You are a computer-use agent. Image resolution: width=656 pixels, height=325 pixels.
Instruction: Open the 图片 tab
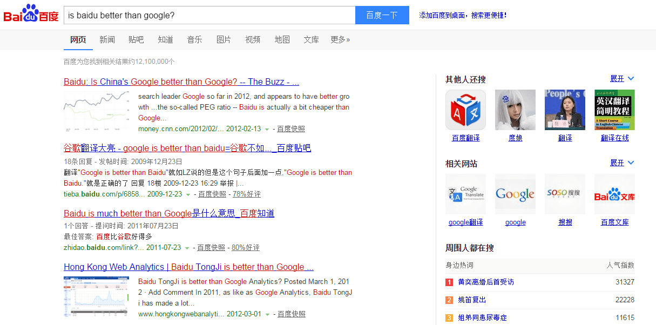tap(224, 39)
